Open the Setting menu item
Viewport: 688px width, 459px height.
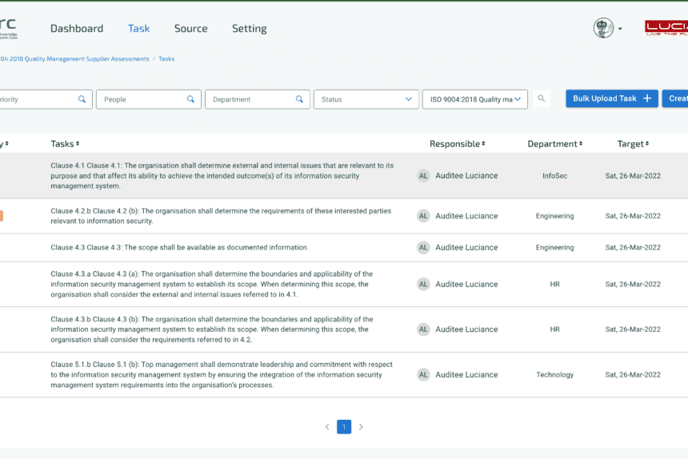pyautogui.click(x=249, y=28)
